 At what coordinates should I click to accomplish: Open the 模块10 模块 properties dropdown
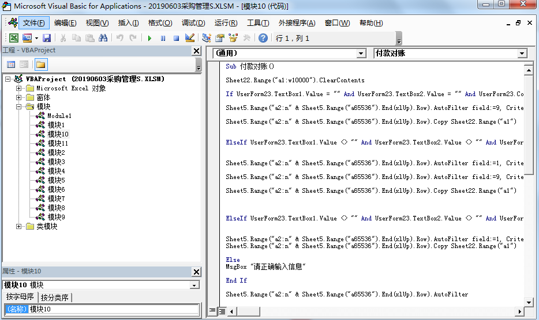click(194, 285)
